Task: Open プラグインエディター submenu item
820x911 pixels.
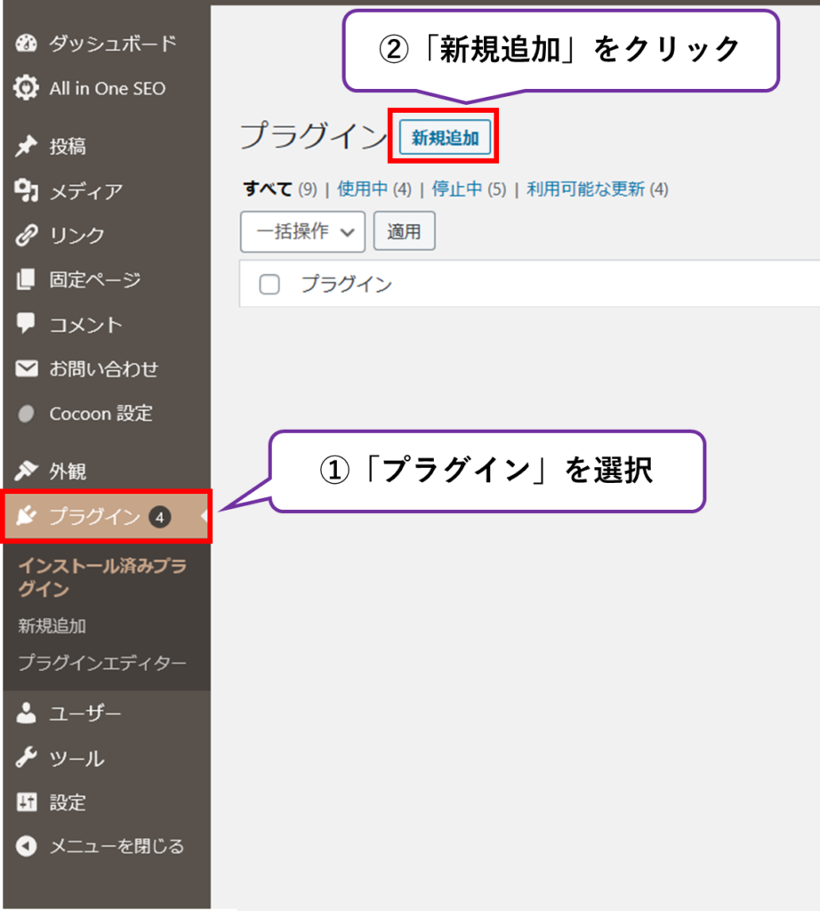Action: tap(102, 662)
